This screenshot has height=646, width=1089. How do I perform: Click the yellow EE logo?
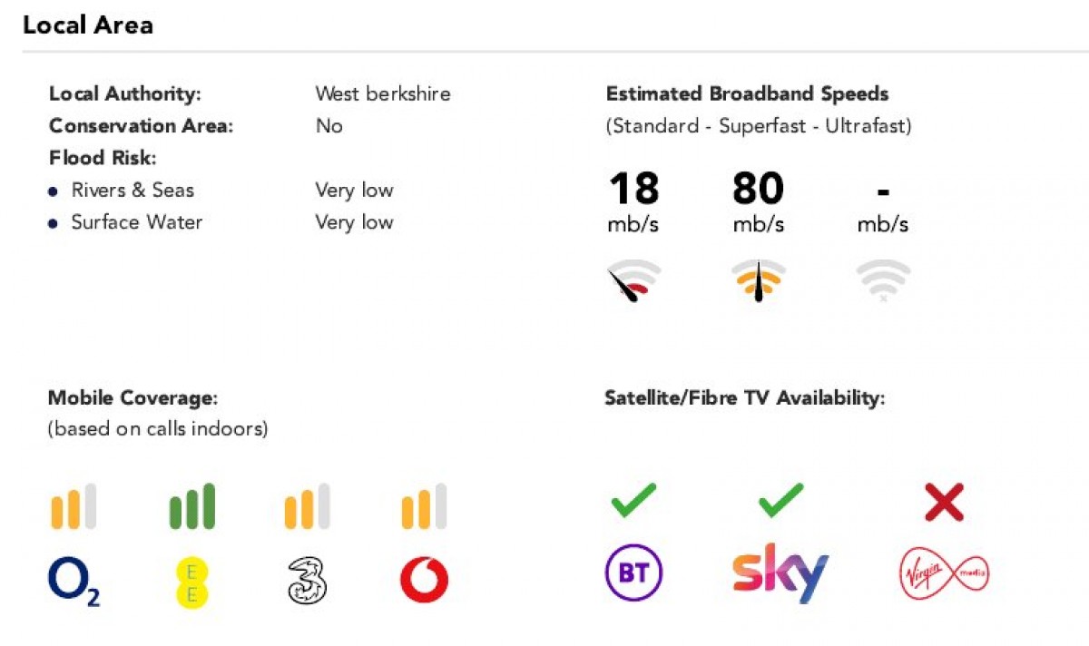click(192, 582)
